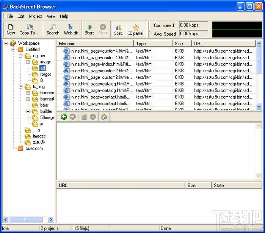Sort file list by Size column
Screen dimensions: 265x233
[x=182, y=44]
